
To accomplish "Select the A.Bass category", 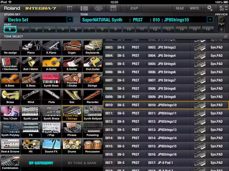I will [10, 80].
